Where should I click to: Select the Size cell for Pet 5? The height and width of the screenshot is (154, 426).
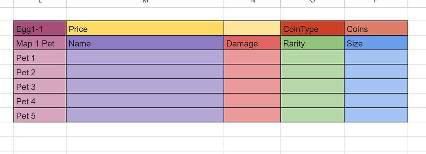coord(376,115)
